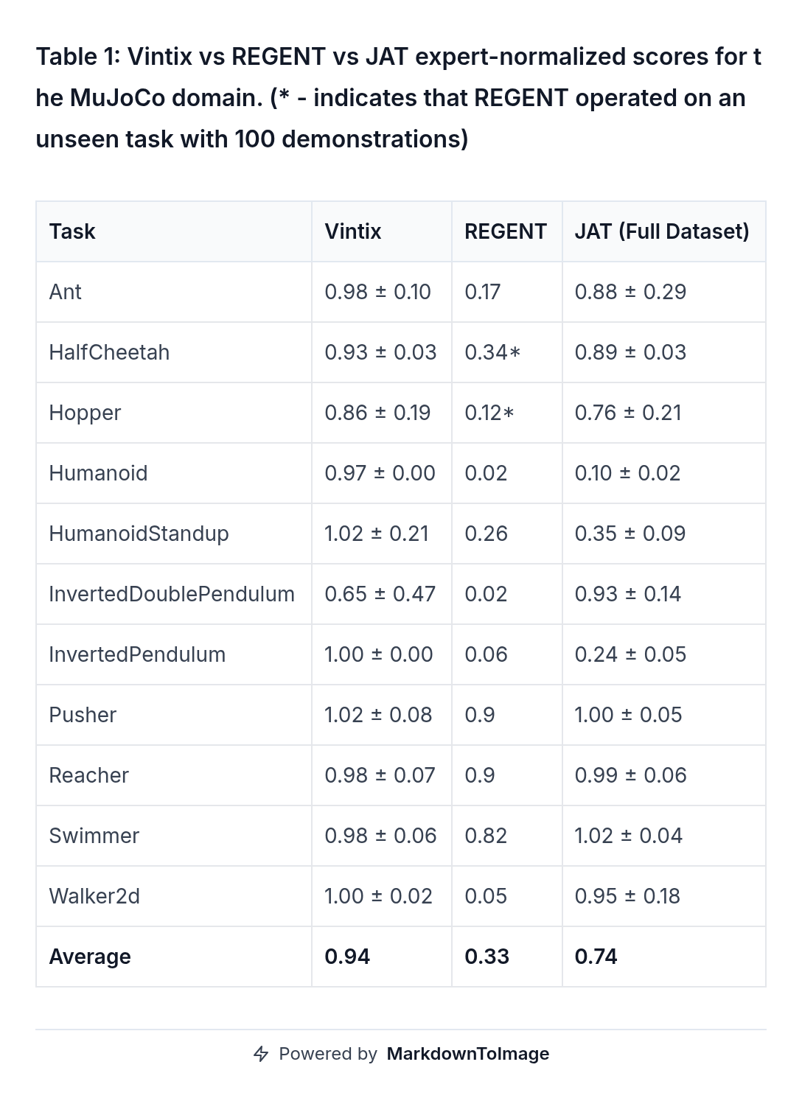Viewport: 802px width, 1101px height.
Task: Click the Vintix column header
Action: click(353, 231)
